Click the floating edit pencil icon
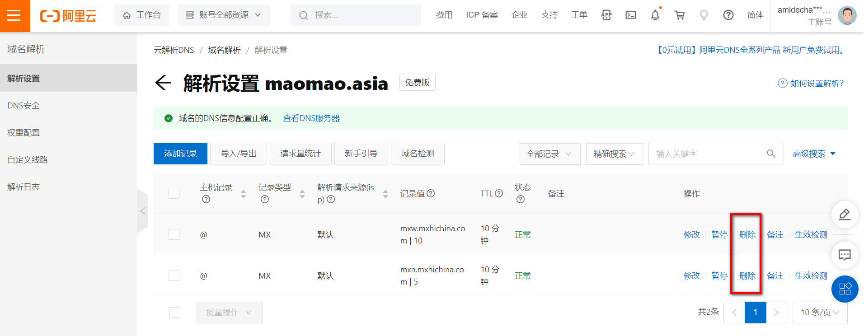Image resolution: width=864 pixels, height=336 pixels. coord(845,215)
